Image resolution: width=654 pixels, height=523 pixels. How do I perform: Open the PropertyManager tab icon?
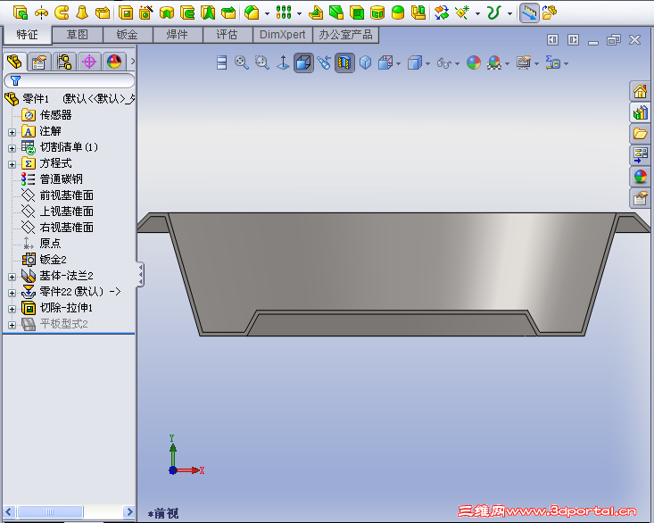click(x=38, y=62)
